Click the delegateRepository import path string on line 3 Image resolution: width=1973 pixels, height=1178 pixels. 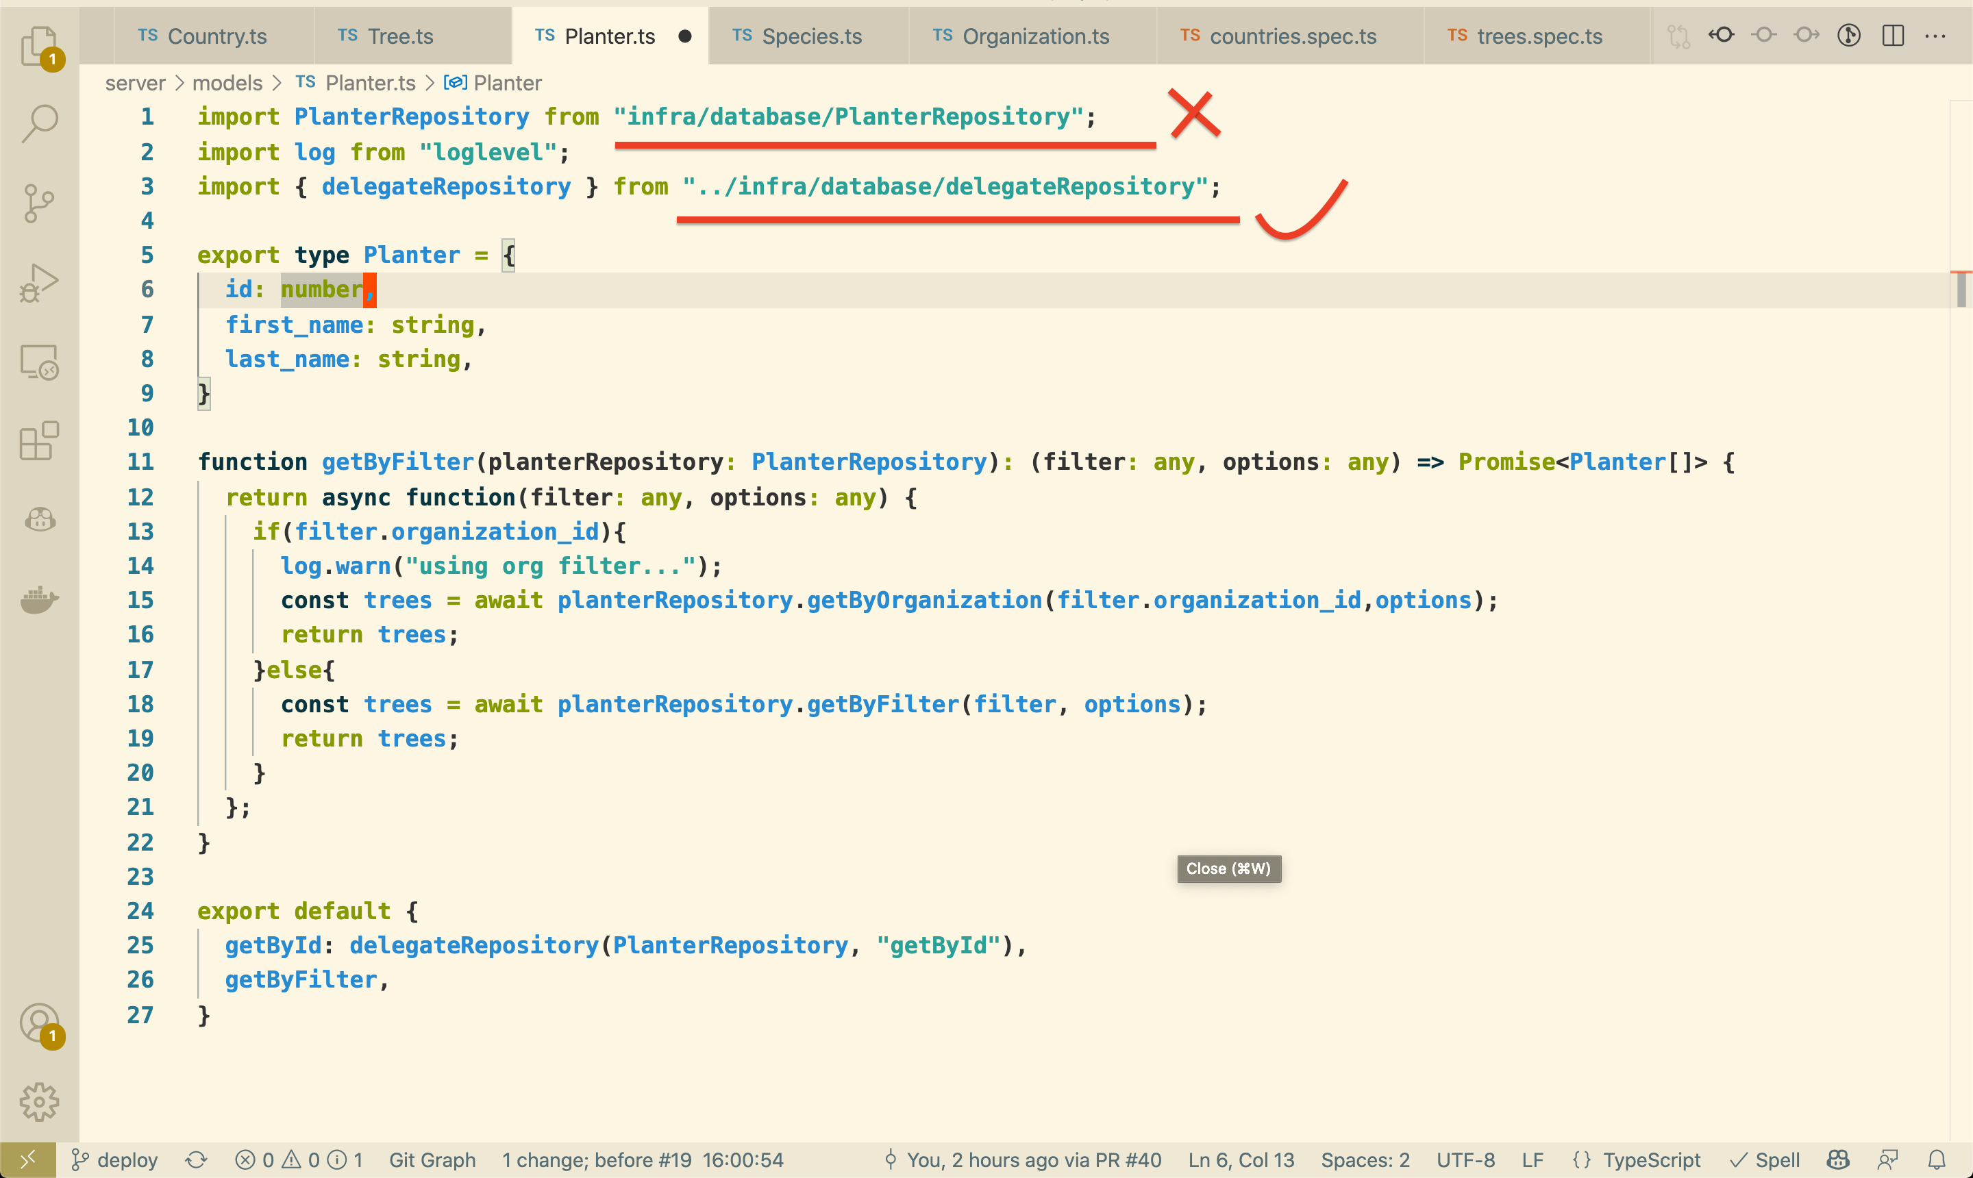click(945, 186)
